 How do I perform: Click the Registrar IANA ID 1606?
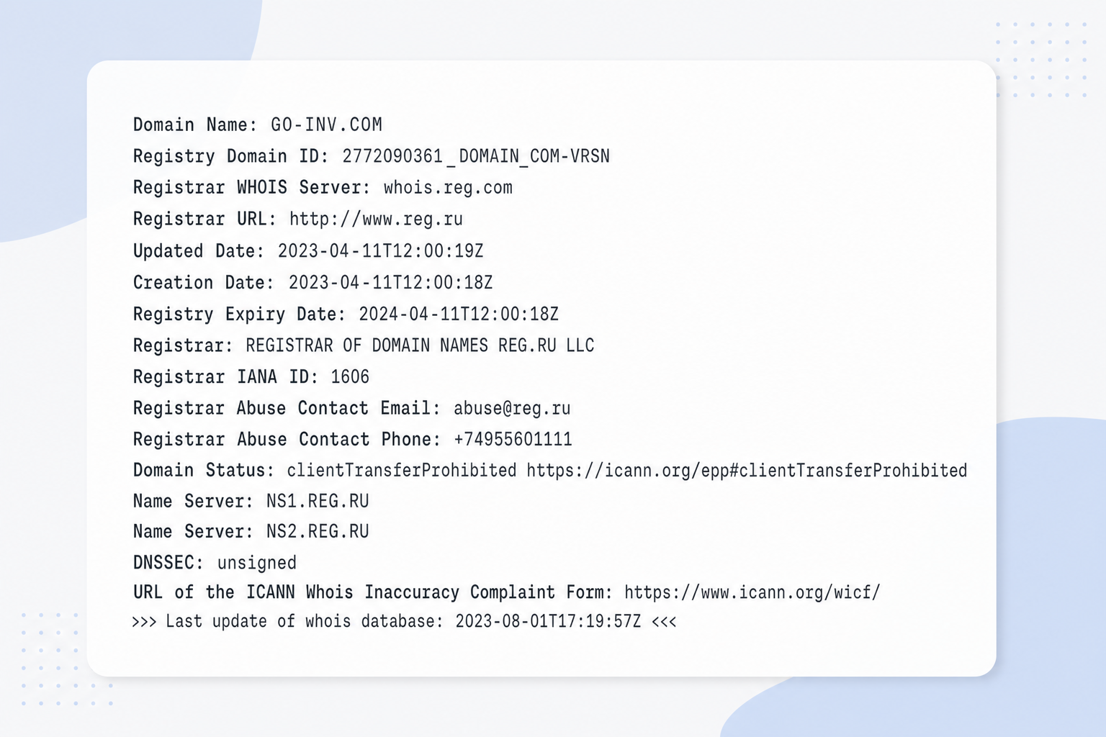point(350,377)
